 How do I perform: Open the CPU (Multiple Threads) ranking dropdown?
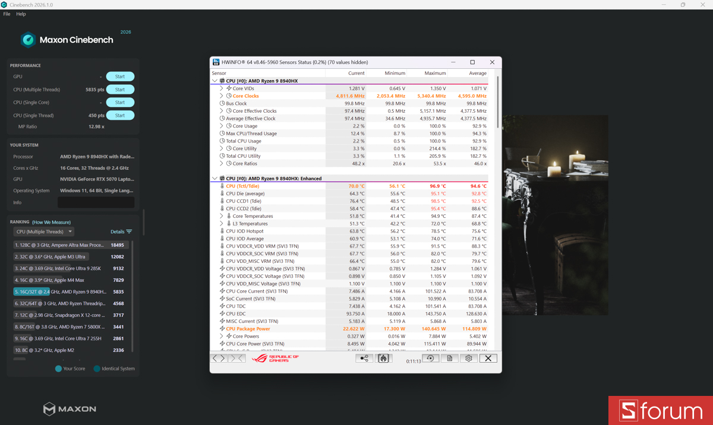[43, 231]
